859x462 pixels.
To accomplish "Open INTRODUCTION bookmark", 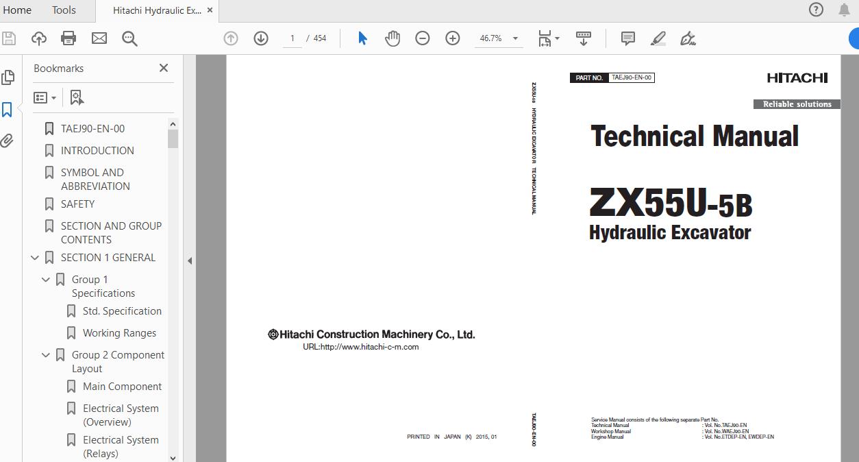I will pos(97,150).
